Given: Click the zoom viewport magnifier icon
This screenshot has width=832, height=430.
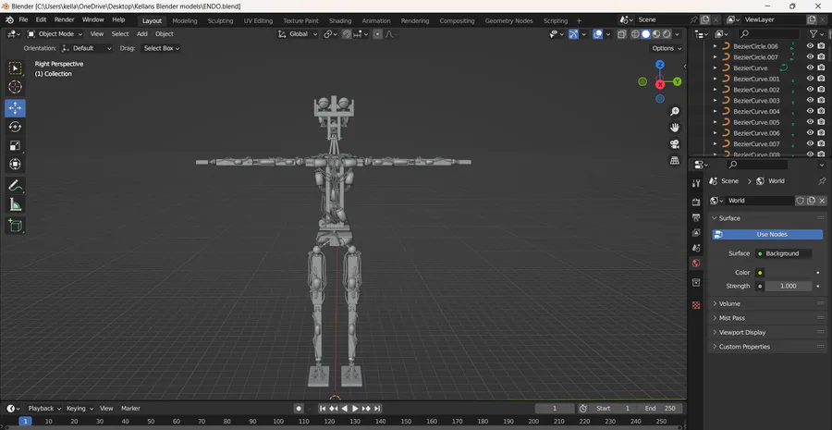Looking at the screenshot, I should click(675, 112).
